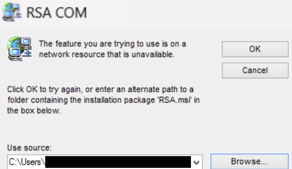This screenshot has width=292, height=169.
Task: Cancel the RSA COM installation dialog
Action: pyautogui.click(x=255, y=70)
